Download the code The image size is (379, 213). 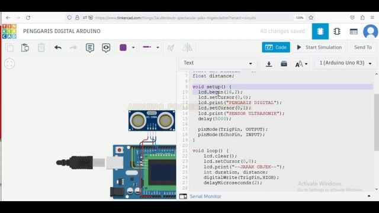[269, 64]
